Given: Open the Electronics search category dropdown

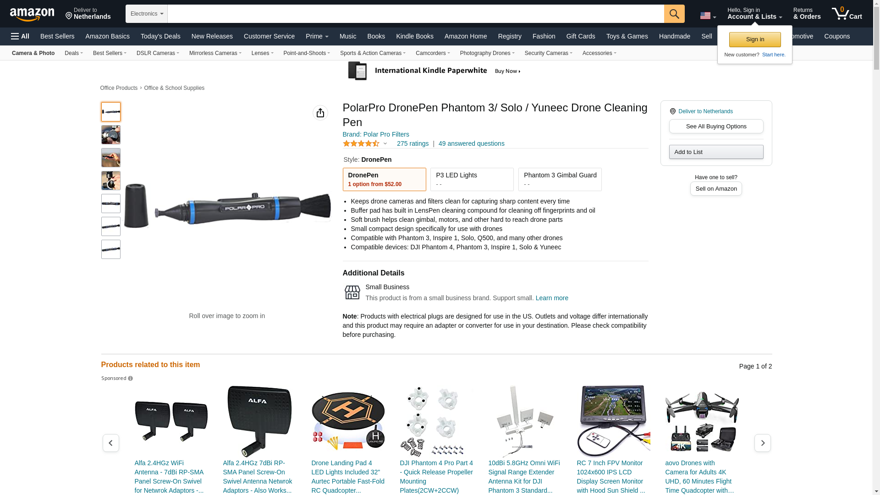Looking at the screenshot, I should (x=147, y=14).
